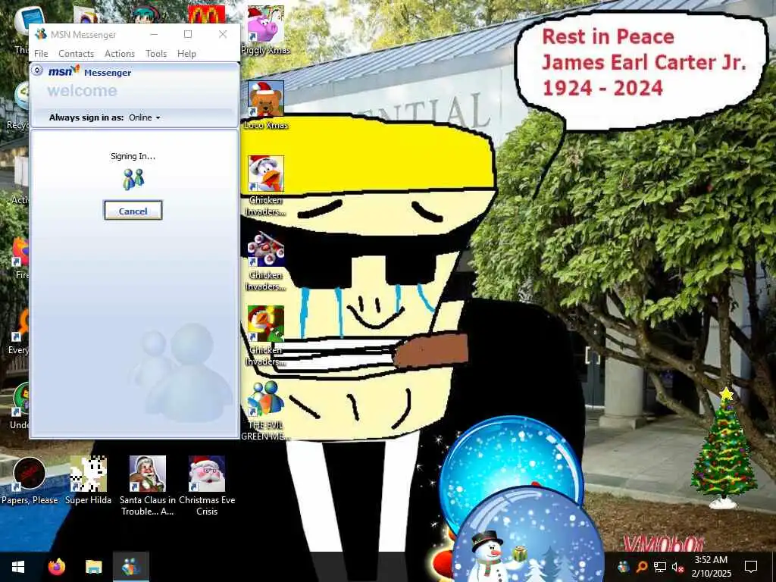This screenshot has height=582, width=776.
Task: Cancel the MSN Messenger sign-in
Action: point(133,211)
